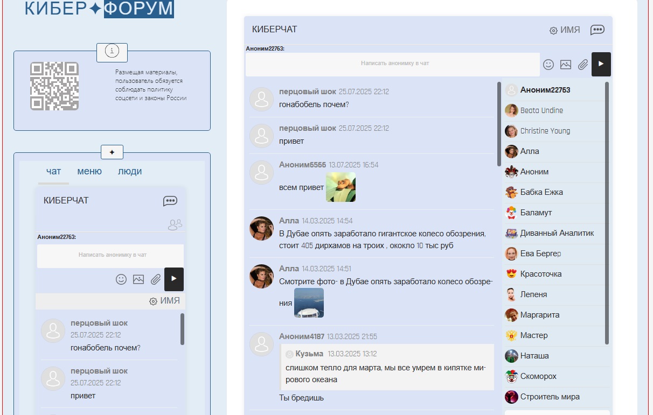
Task: Click the КИБЕРФОРУМ logo
Action: tap(99, 9)
